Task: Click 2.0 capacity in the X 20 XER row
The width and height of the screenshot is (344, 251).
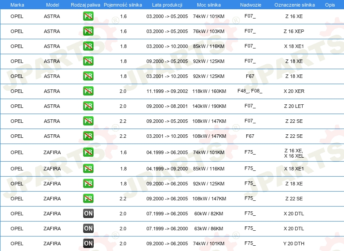Action: tap(123, 91)
